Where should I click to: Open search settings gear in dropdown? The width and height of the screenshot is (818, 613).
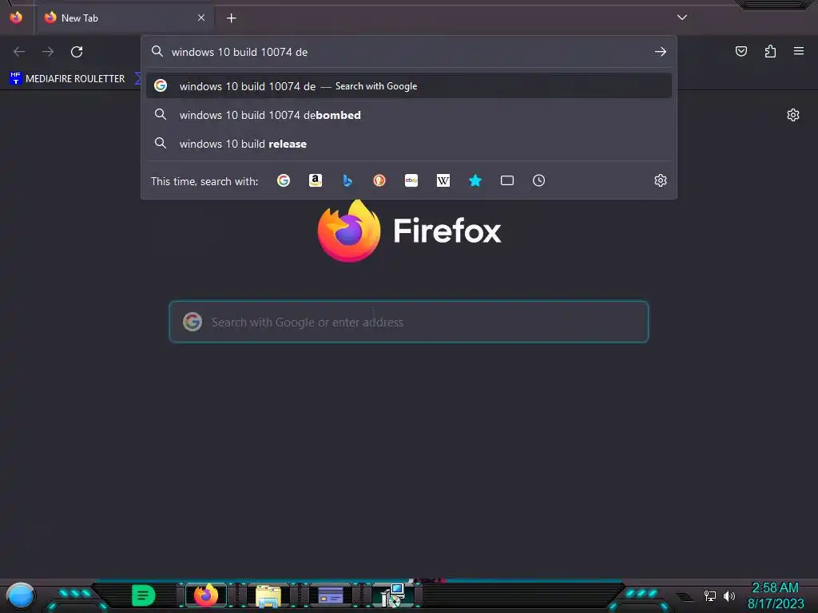661,180
